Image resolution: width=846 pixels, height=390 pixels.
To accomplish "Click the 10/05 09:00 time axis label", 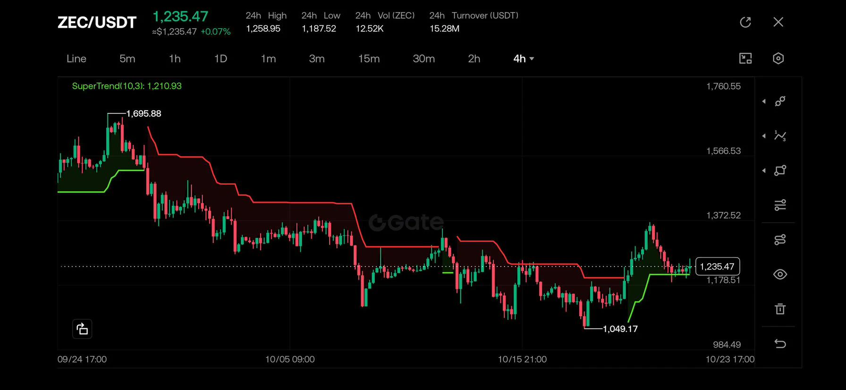I will [x=290, y=359].
